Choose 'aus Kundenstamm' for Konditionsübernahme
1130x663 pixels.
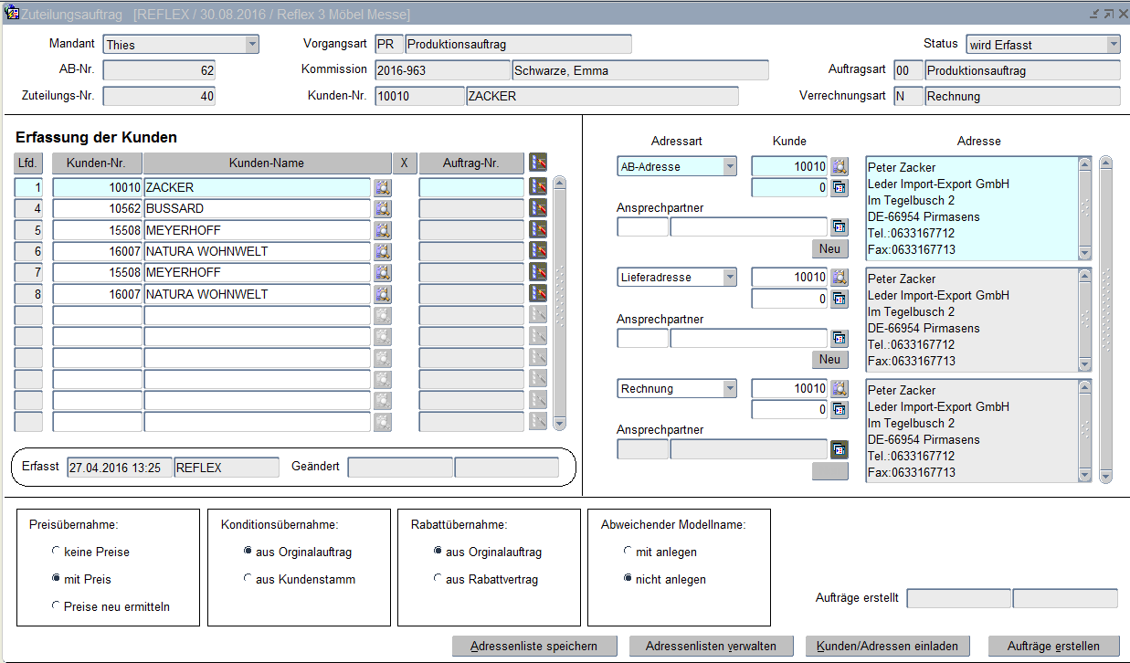(248, 579)
